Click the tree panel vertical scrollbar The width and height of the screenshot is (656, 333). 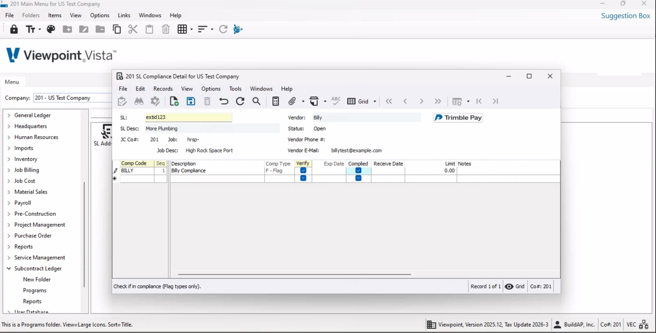click(84, 234)
